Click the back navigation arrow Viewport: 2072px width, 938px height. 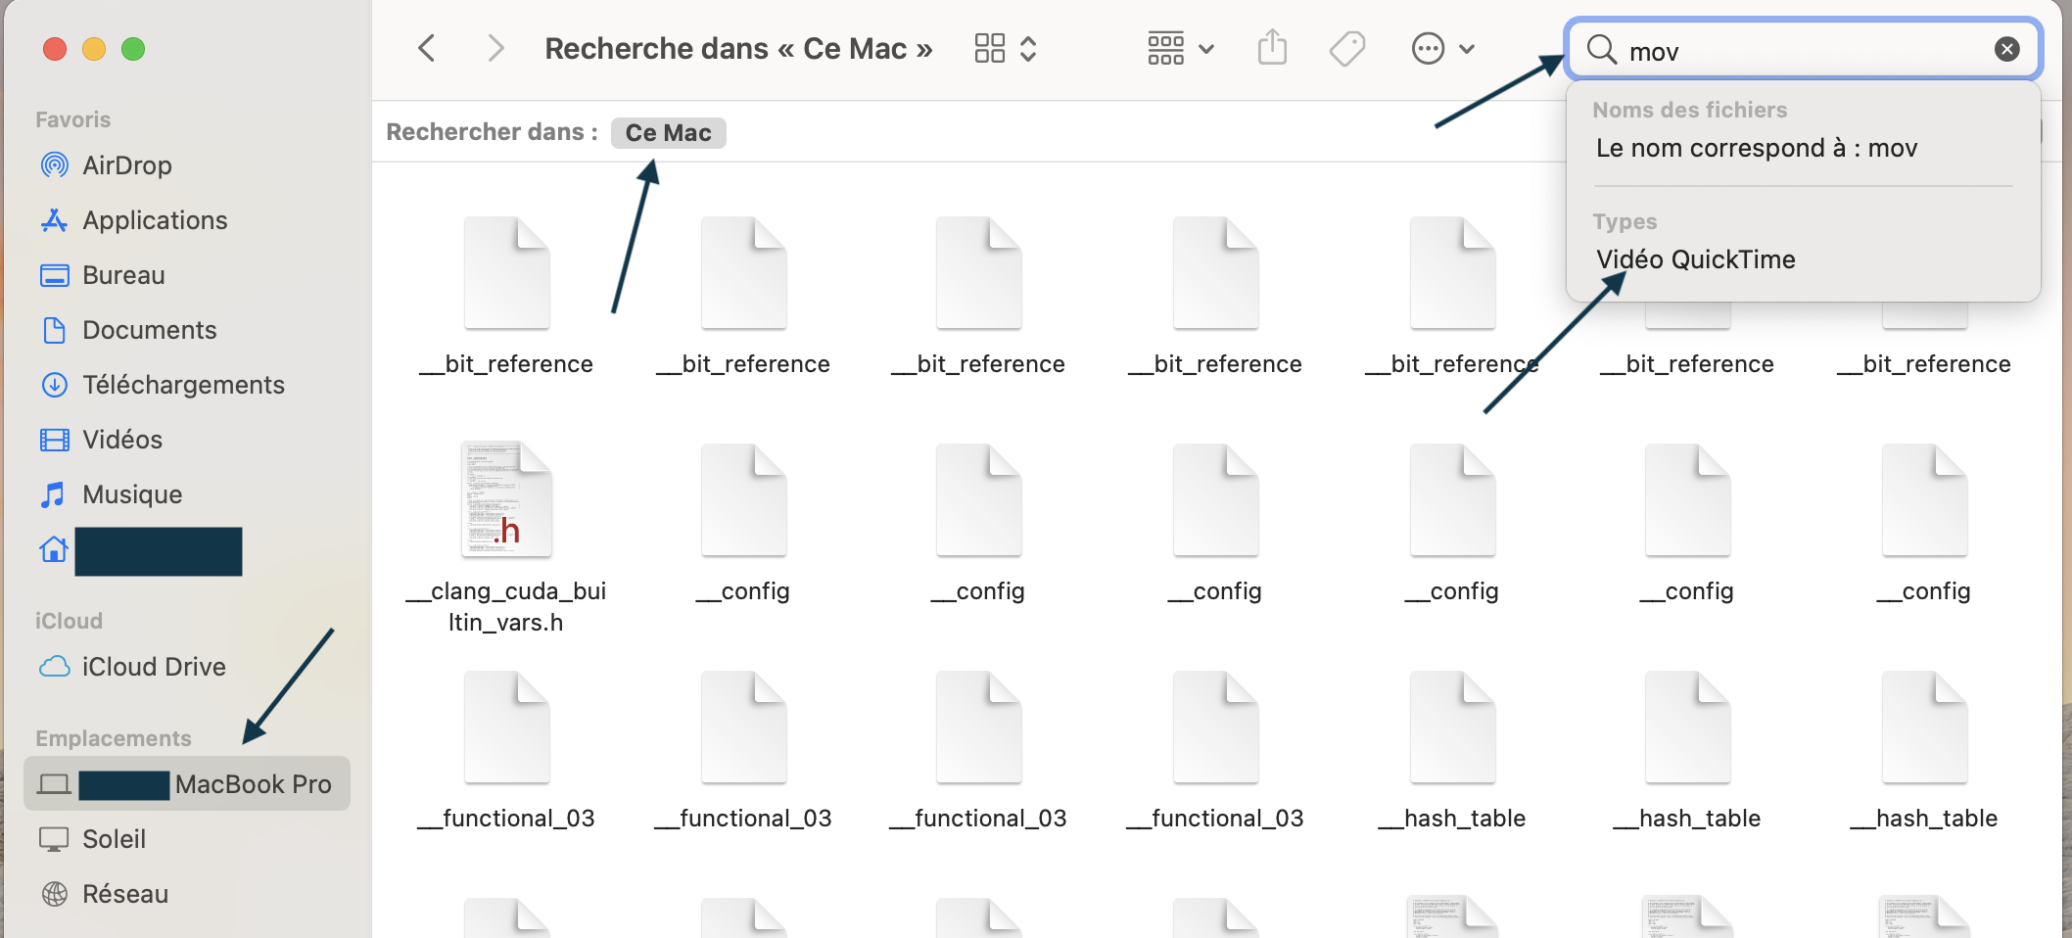pyautogui.click(x=427, y=48)
